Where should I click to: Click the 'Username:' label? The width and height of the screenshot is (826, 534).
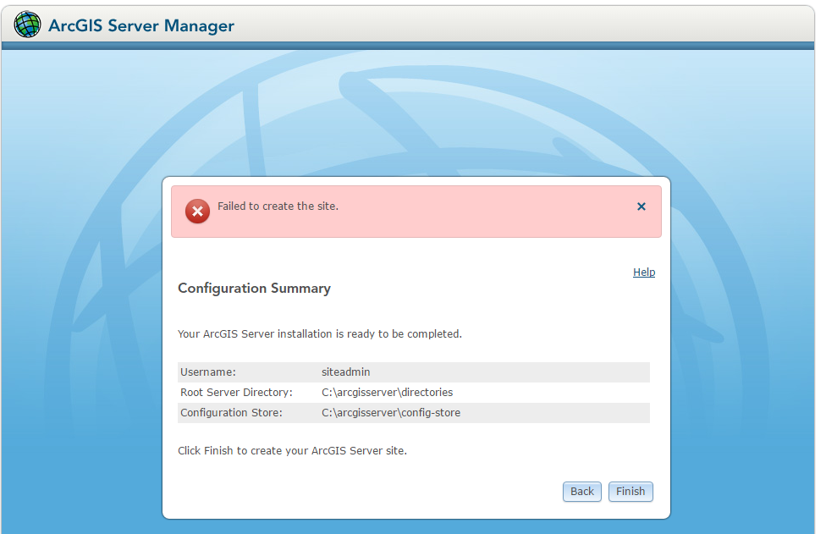coord(208,372)
